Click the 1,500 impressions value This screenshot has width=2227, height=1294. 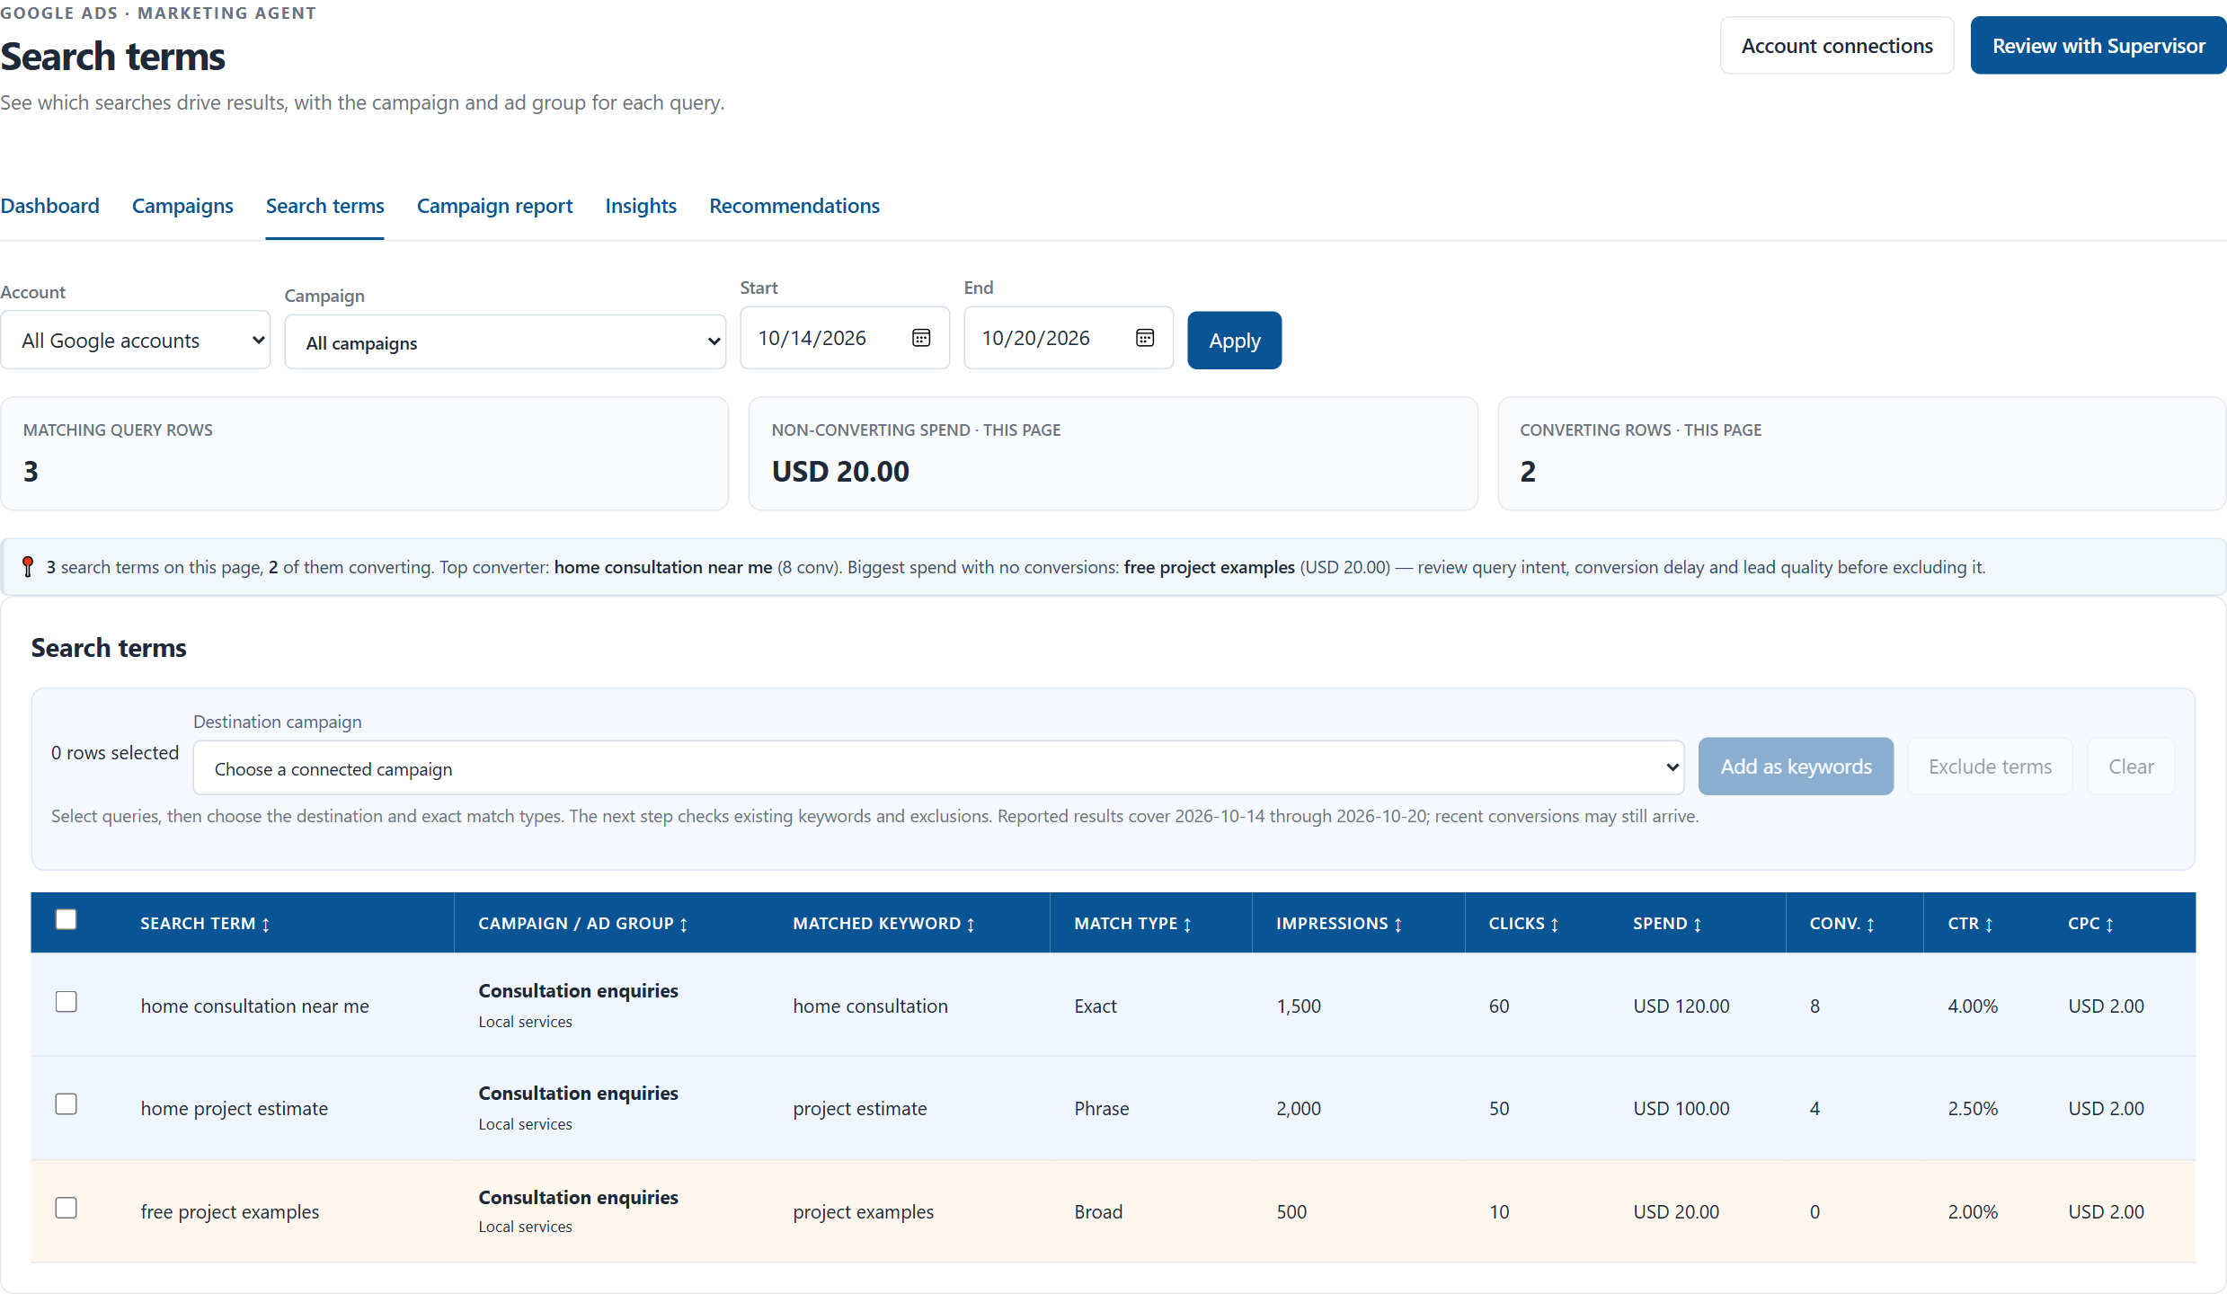[x=1299, y=1006]
